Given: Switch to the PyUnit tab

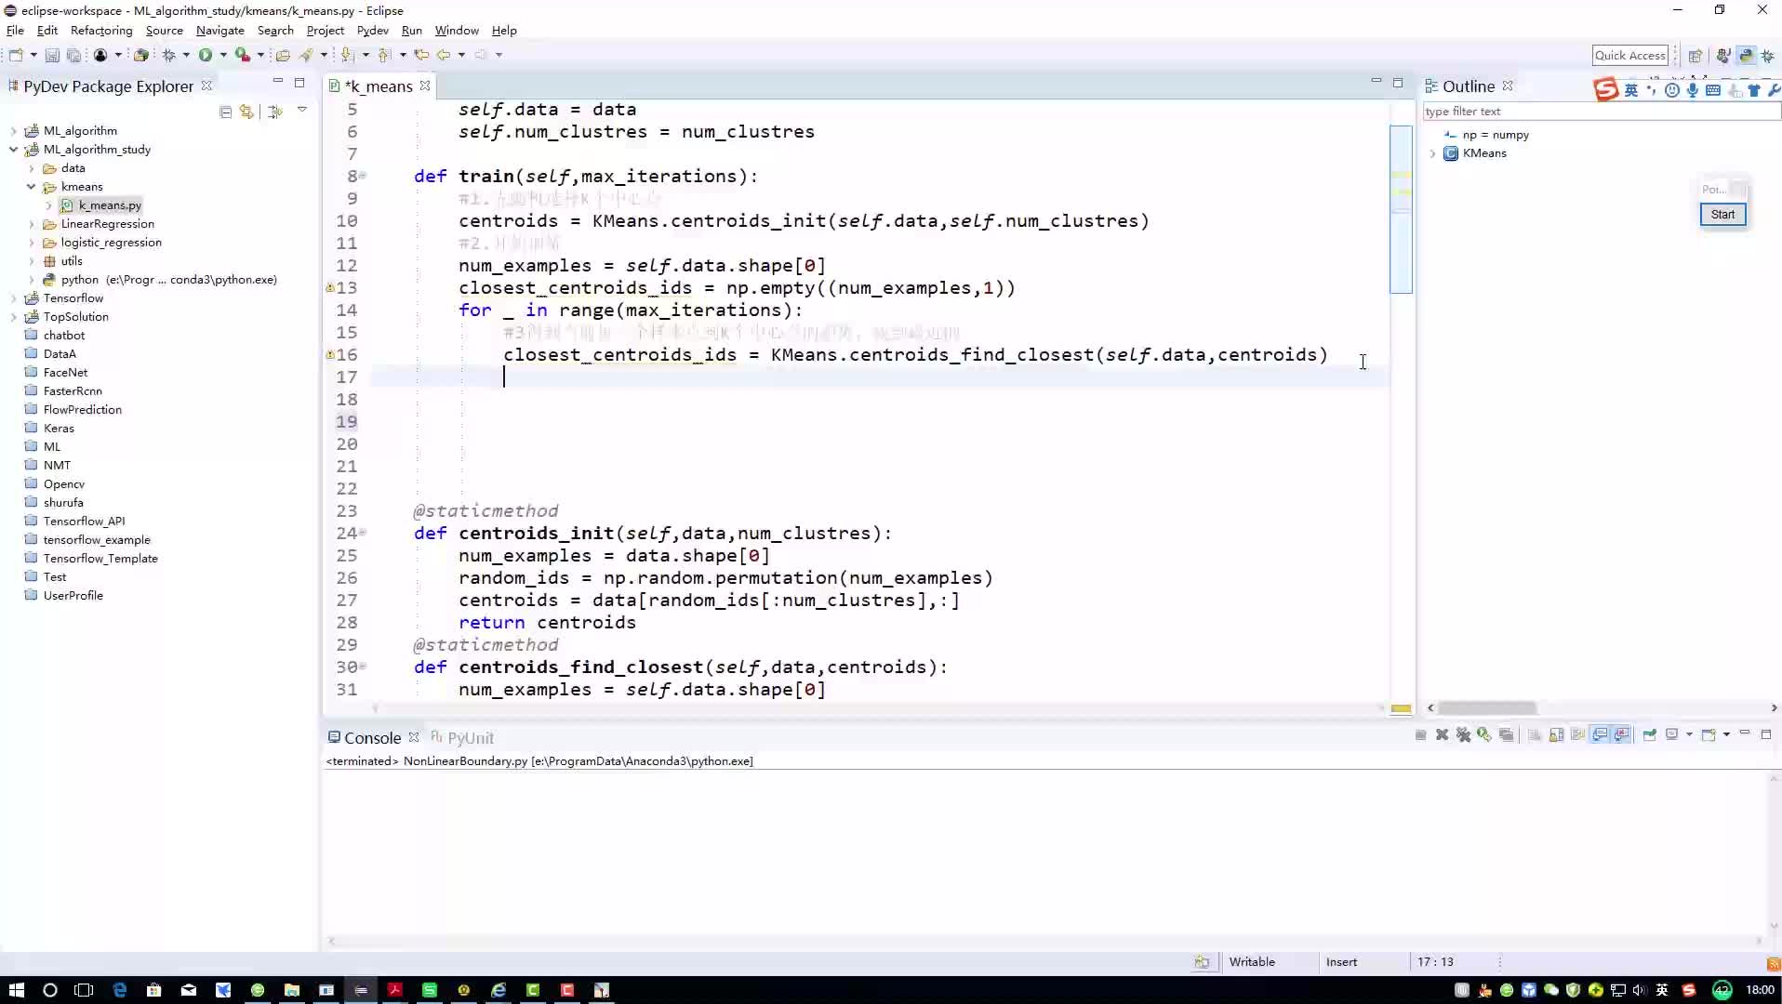Looking at the screenshot, I should (x=462, y=737).
